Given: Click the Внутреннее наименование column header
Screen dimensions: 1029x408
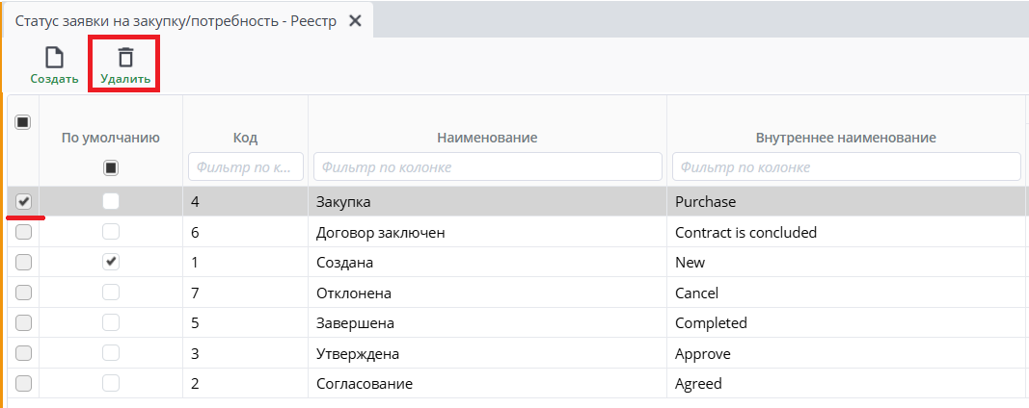Looking at the screenshot, I should (846, 138).
